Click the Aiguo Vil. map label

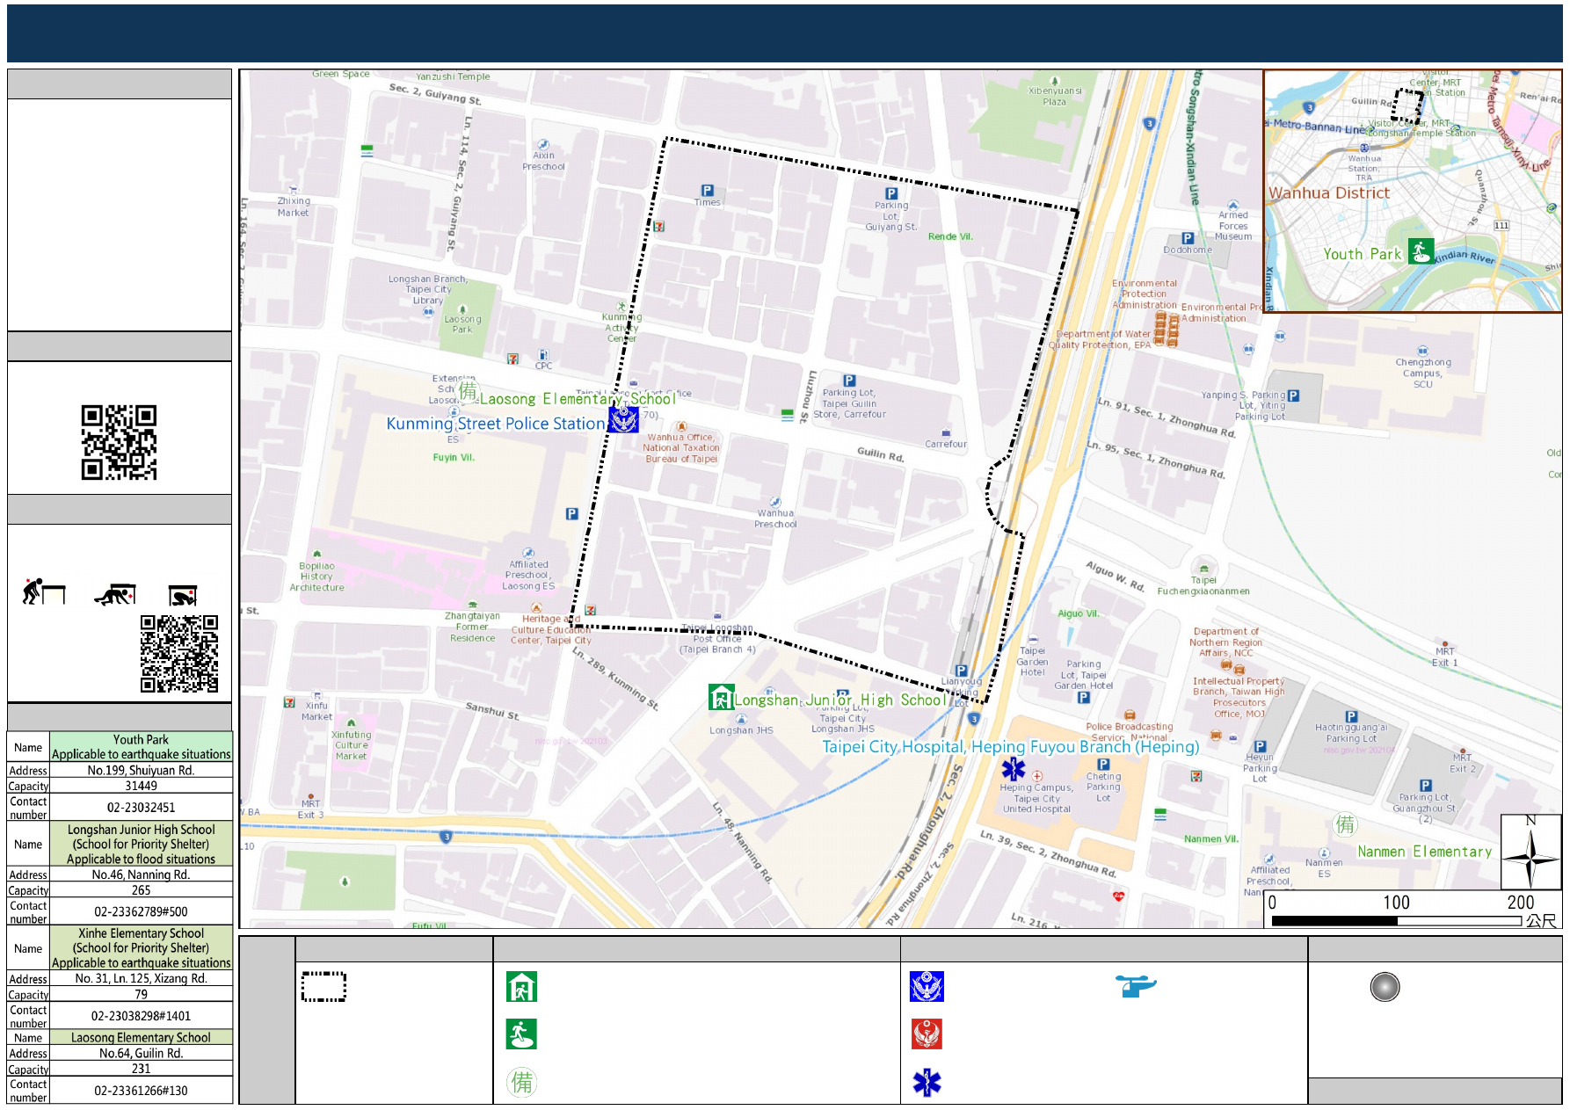[1078, 613]
